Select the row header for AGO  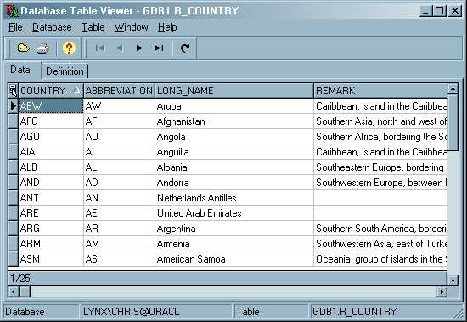pyautogui.click(x=13, y=137)
